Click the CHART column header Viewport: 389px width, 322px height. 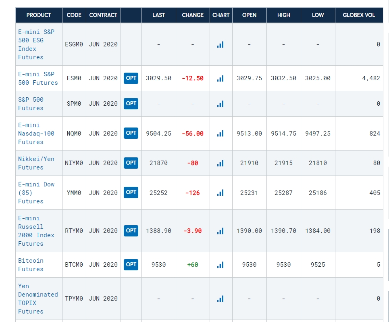(221, 15)
